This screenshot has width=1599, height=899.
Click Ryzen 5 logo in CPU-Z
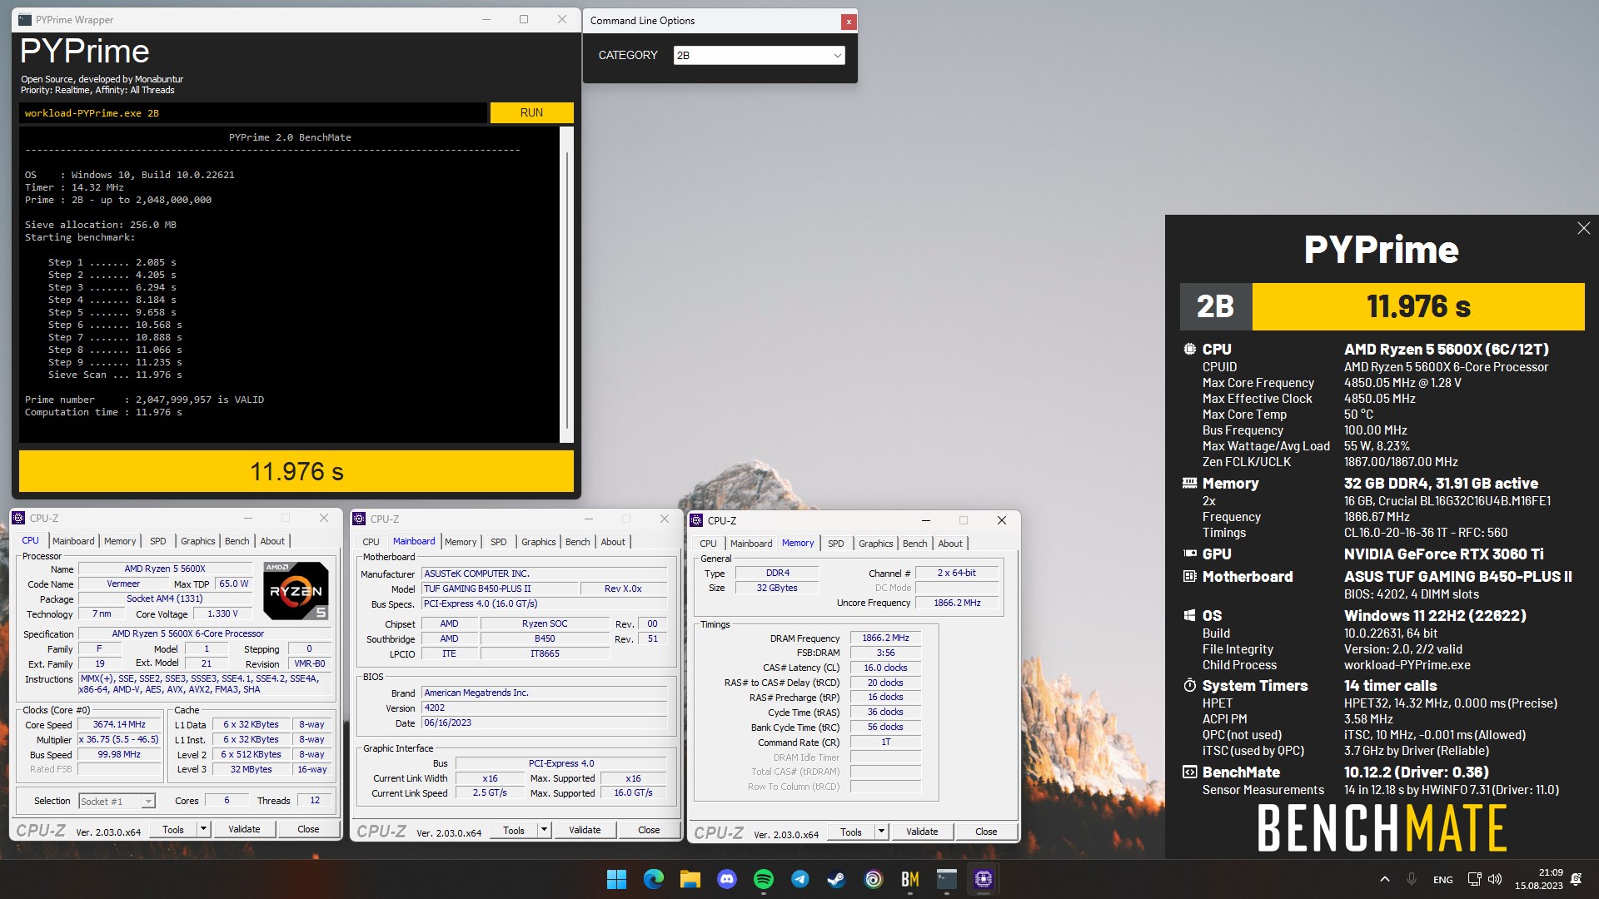pyautogui.click(x=296, y=590)
